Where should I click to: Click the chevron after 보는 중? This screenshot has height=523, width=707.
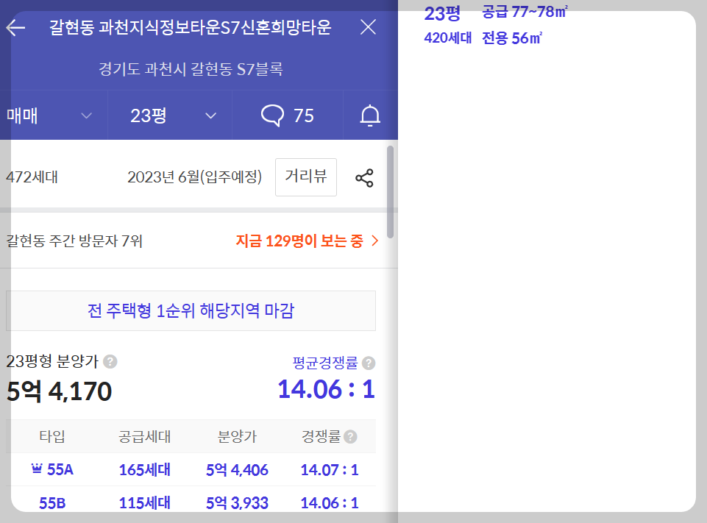pos(374,241)
